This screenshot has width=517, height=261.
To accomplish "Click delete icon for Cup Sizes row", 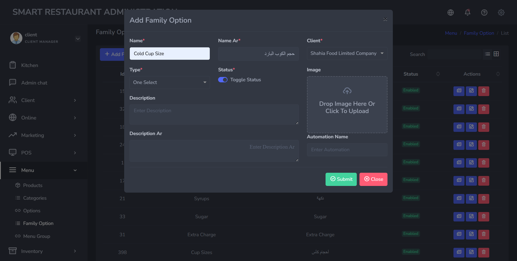I will tap(484, 252).
